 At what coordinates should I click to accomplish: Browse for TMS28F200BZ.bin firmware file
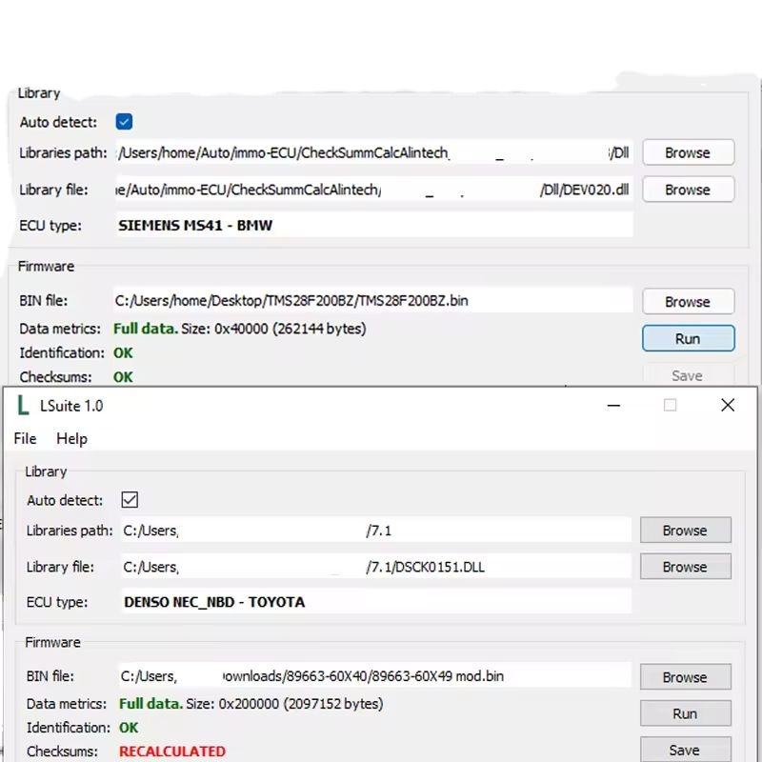[x=688, y=302]
